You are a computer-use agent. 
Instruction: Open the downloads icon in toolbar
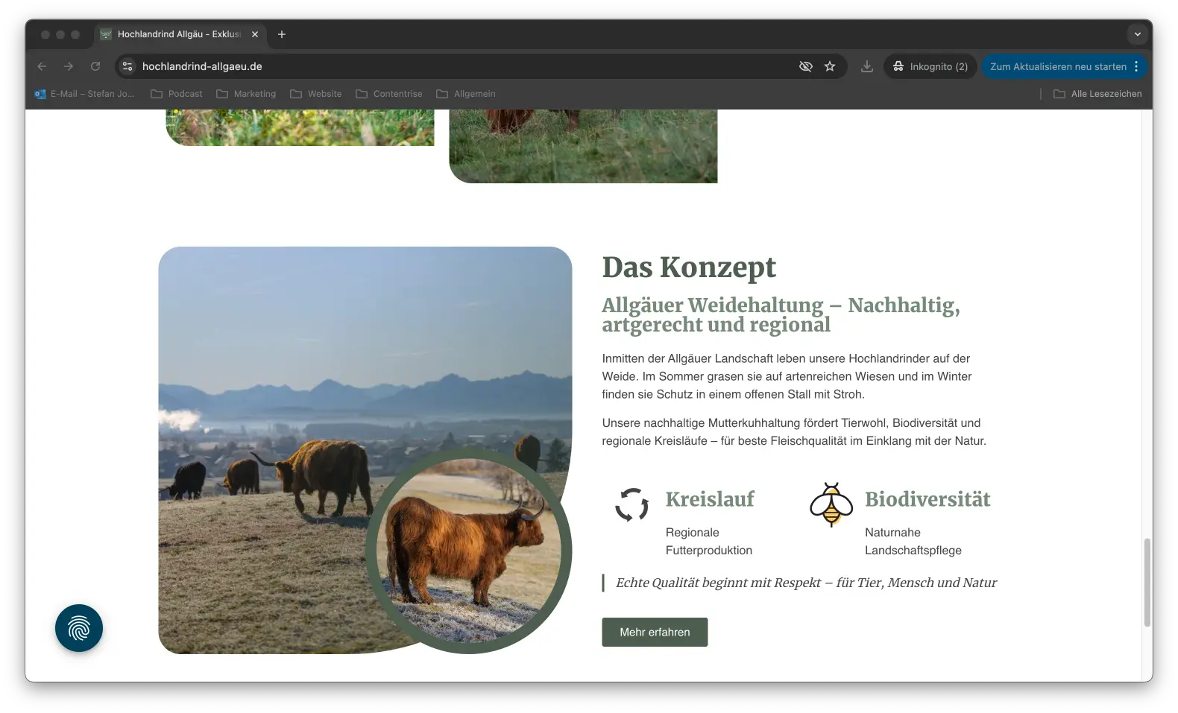[x=866, y=66]
